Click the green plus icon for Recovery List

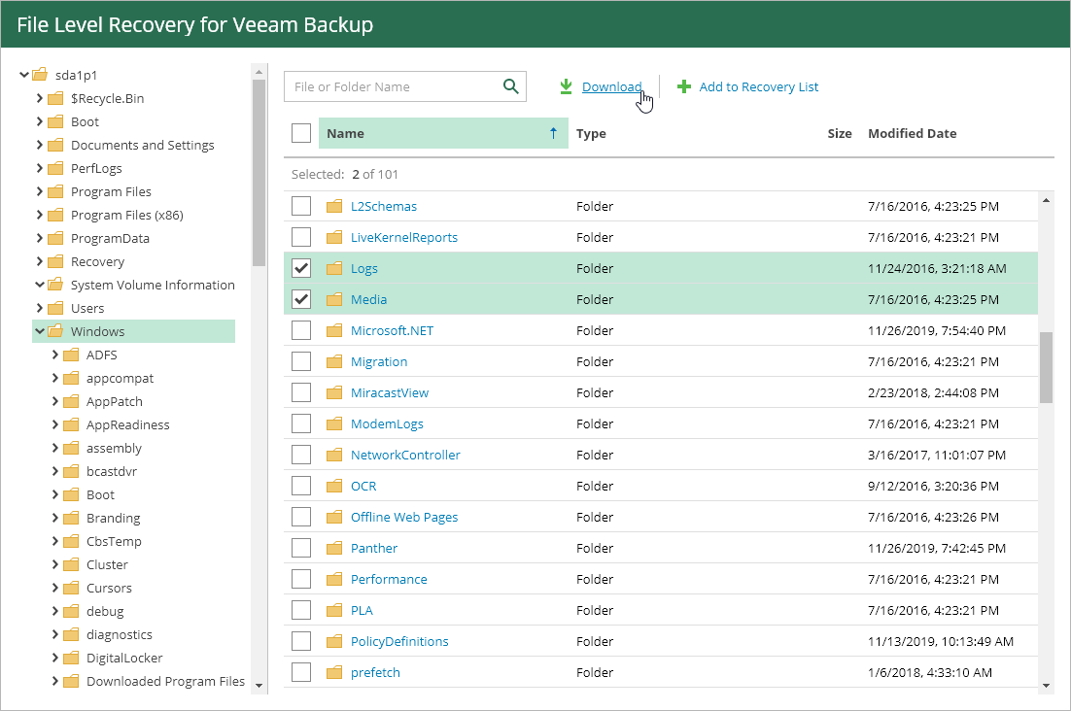(684, 86)
